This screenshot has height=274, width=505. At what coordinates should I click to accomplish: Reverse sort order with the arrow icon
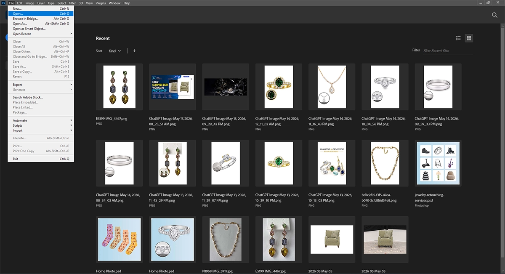[x=134, y=51]
